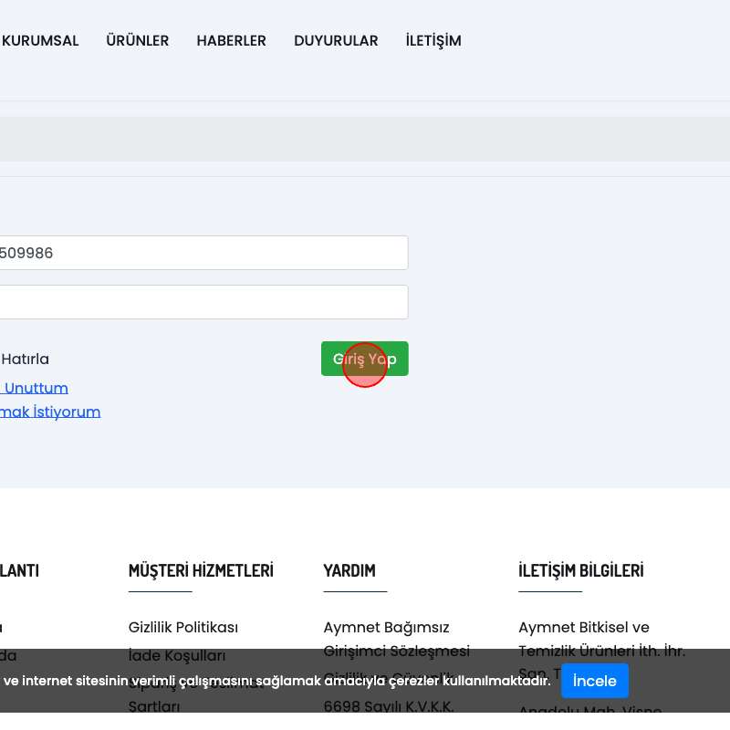Viewport: 730px width, 730px height.
Task: Focus the empty password field
Action: (203, 302)
